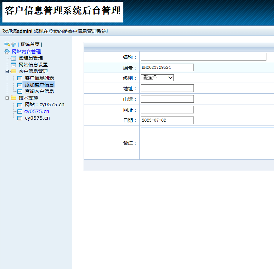The width and height of the screenshot is (274, 269).
Task: Select the 技术支持 folder label
Action: click(28, 98)
